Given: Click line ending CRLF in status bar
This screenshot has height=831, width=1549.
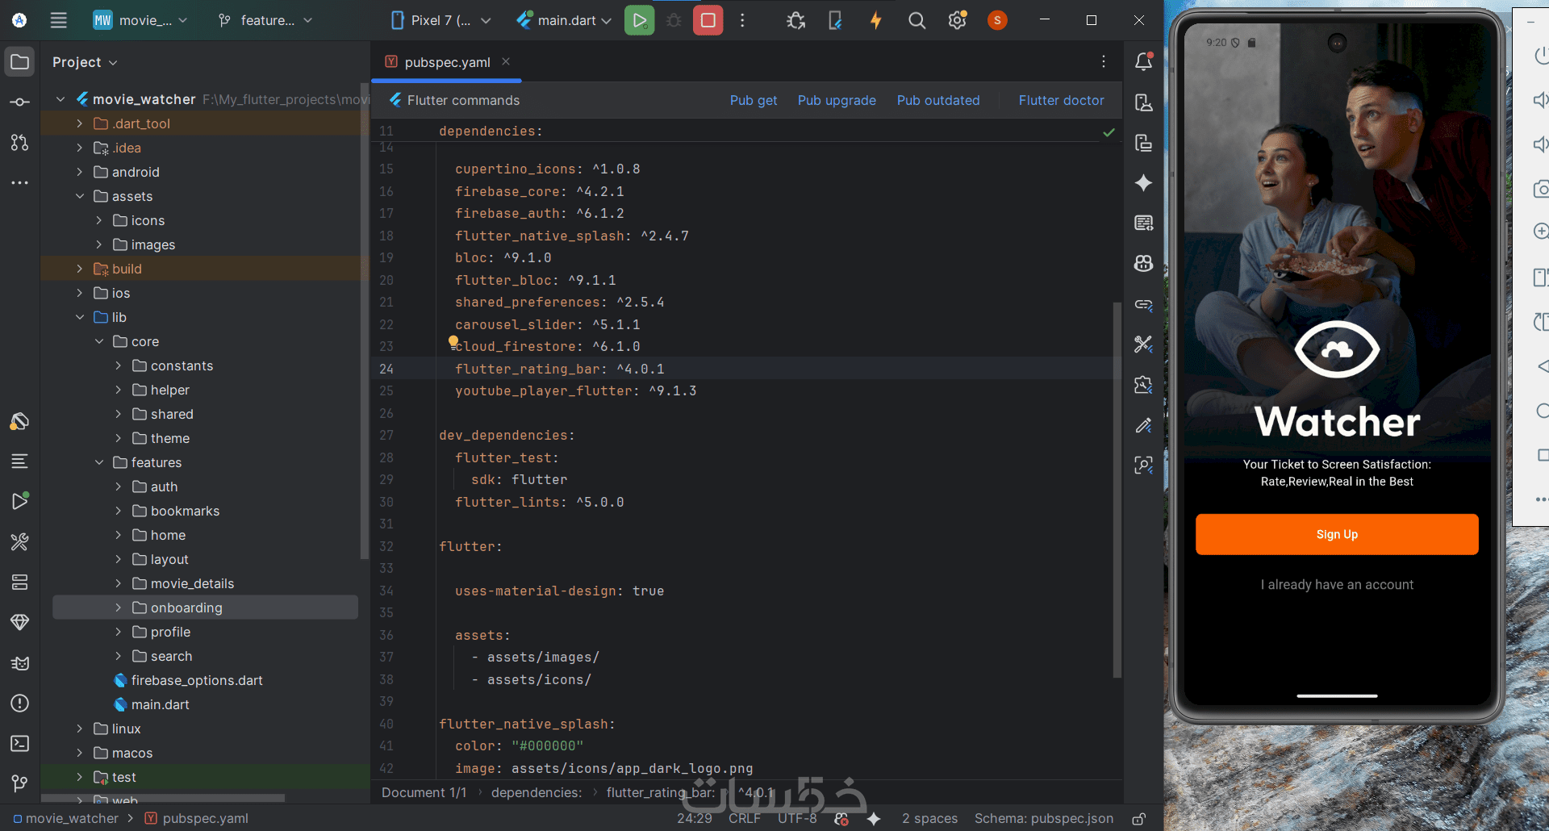Looking at the screenshot, I should click(744, 818).
